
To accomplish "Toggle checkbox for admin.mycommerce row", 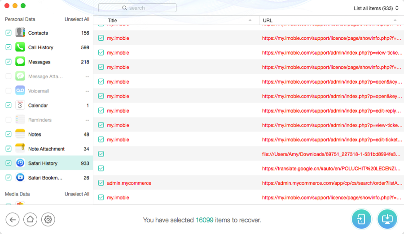I will (x=101, y=183).
